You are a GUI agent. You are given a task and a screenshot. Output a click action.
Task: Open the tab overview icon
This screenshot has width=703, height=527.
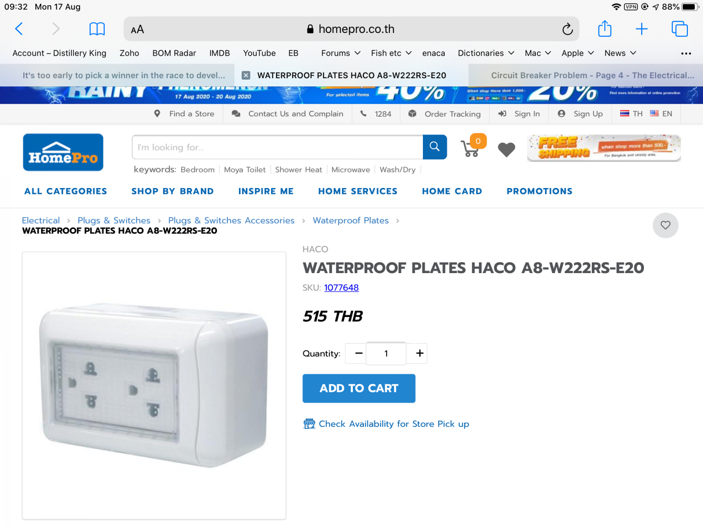[x=680, y=29]
